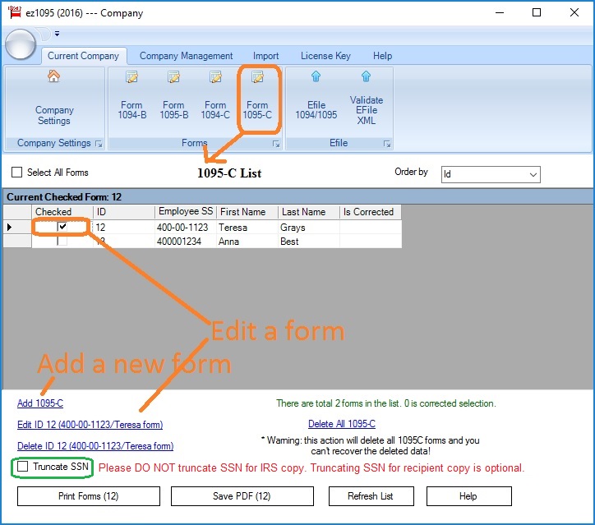Image resolution: width=595 pixels, height=525 pixels.
Task: Select the Form 1094-C icon
Action: 215,78
